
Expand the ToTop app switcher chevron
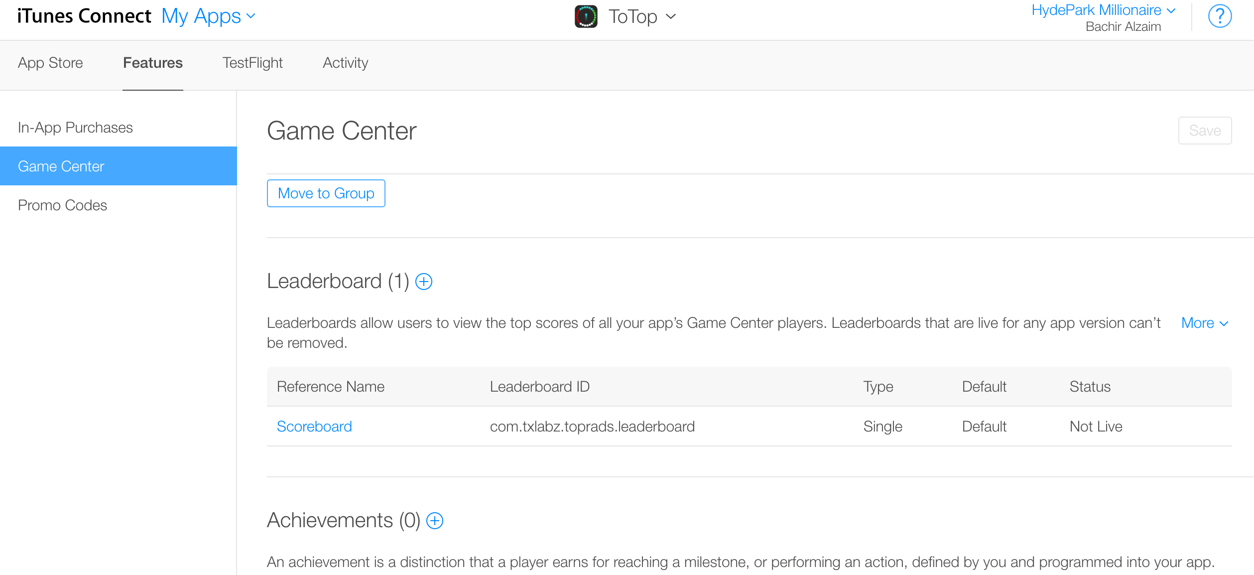671,16
